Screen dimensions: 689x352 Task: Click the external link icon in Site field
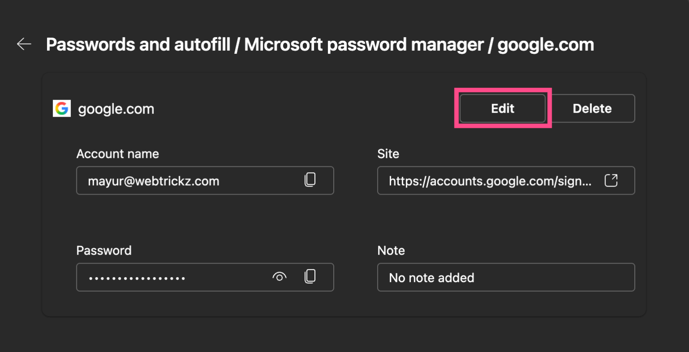[x=611, y=180]
